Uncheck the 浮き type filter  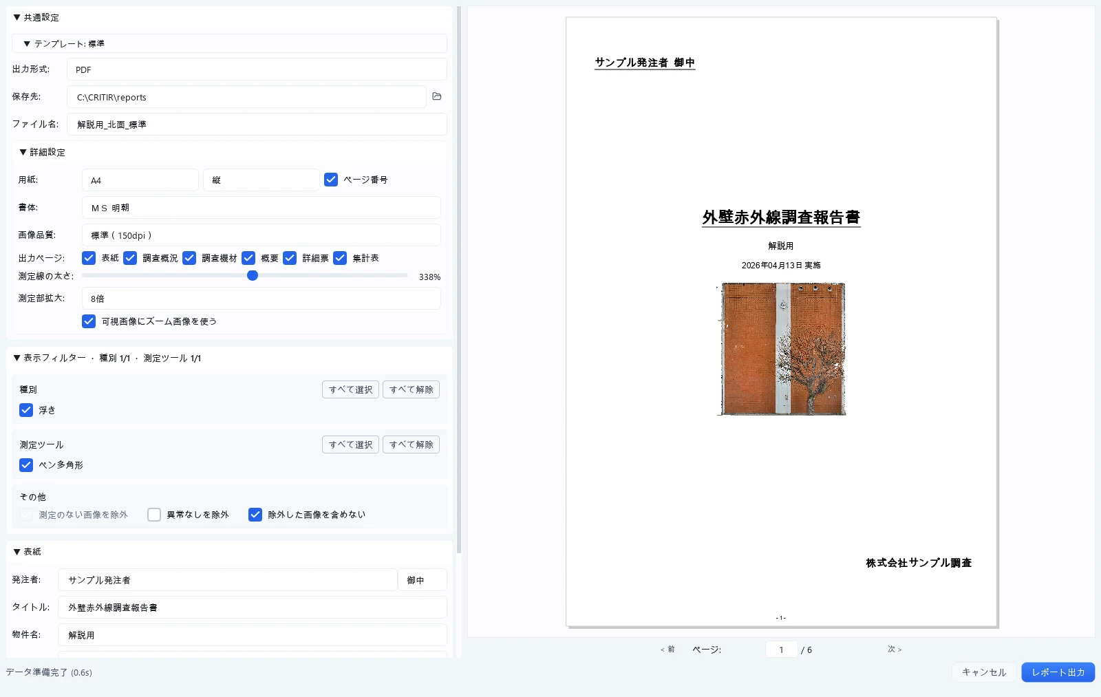coord(26,410)
